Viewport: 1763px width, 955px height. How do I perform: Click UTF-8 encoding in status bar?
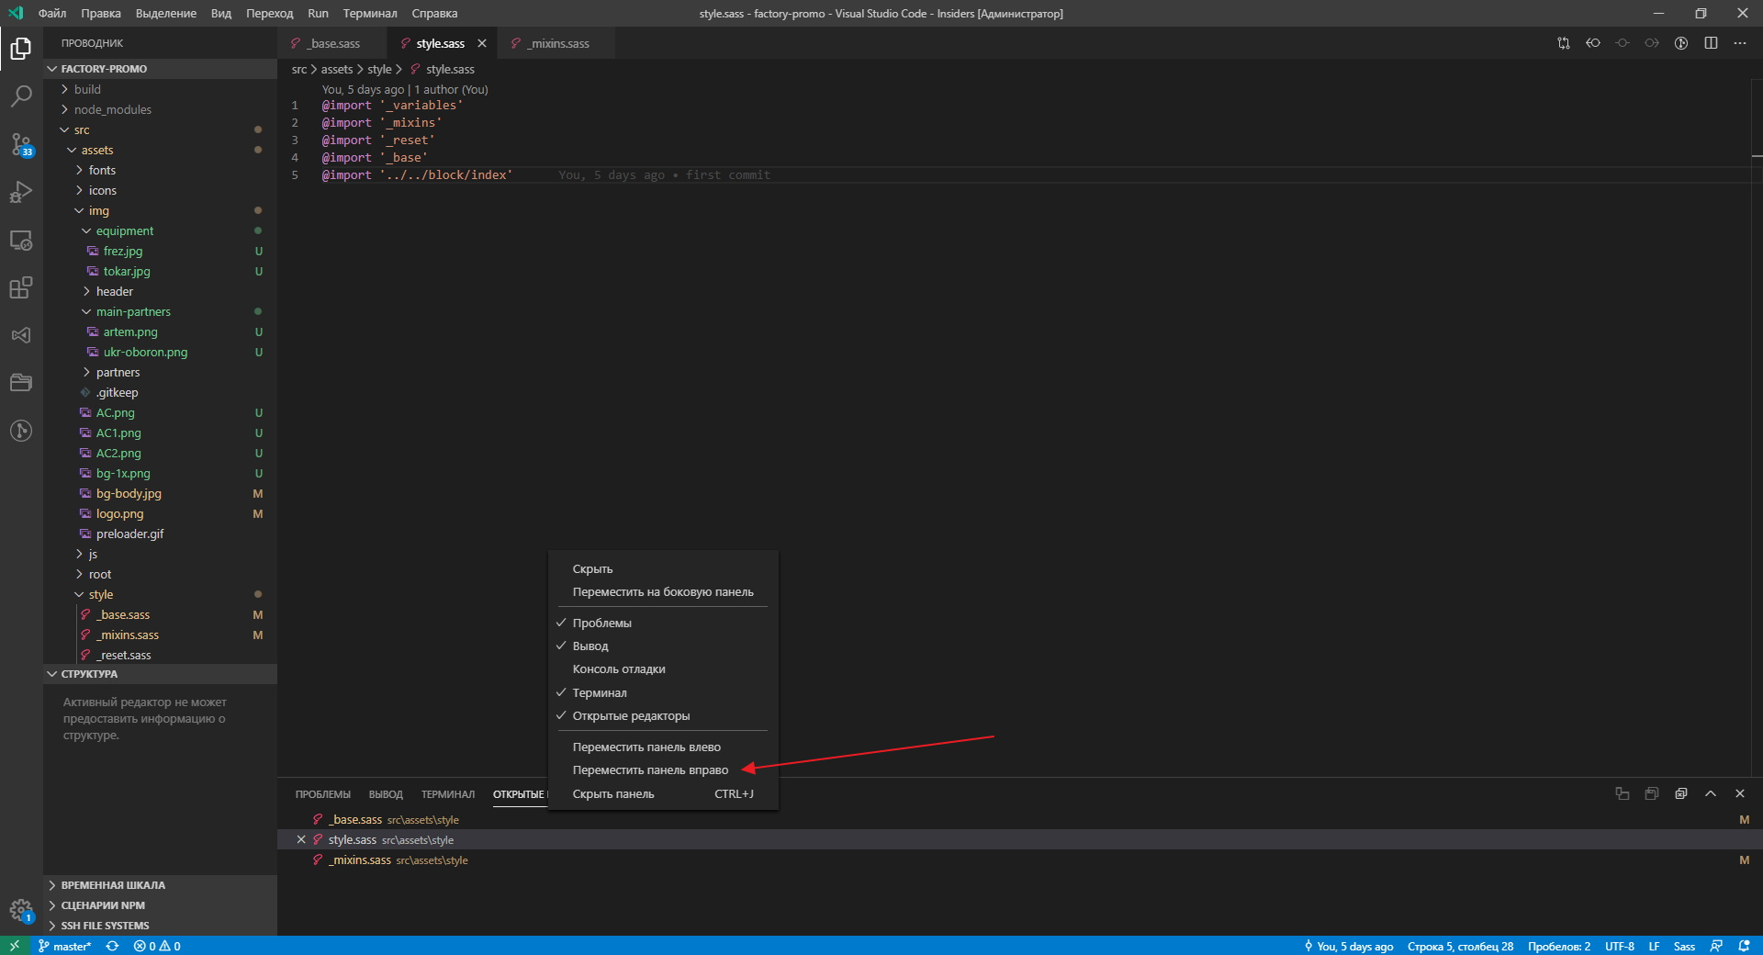coord(1620,946)
